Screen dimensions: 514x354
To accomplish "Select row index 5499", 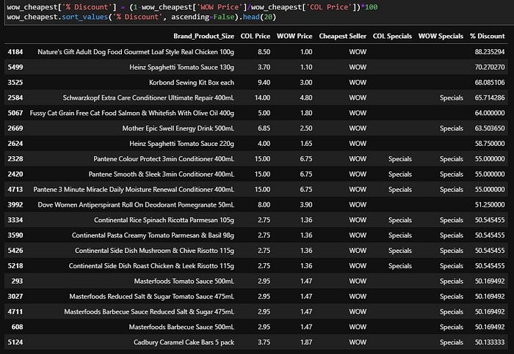I will [x=15, y=67].
